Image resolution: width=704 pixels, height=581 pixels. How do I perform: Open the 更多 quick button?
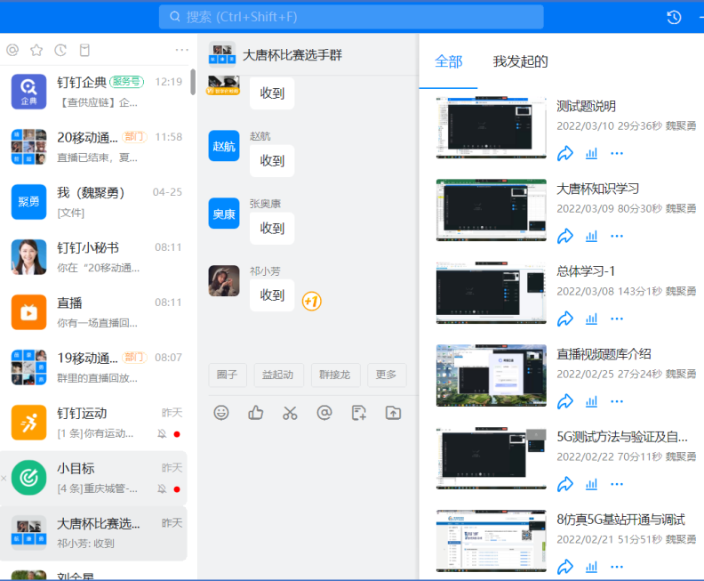[387, 375]
